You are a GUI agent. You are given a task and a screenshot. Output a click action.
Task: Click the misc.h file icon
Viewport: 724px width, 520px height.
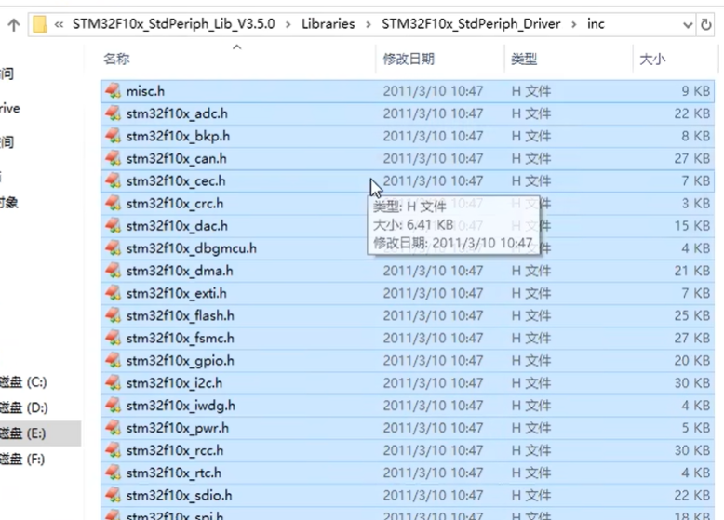click(x=113, y=91)
